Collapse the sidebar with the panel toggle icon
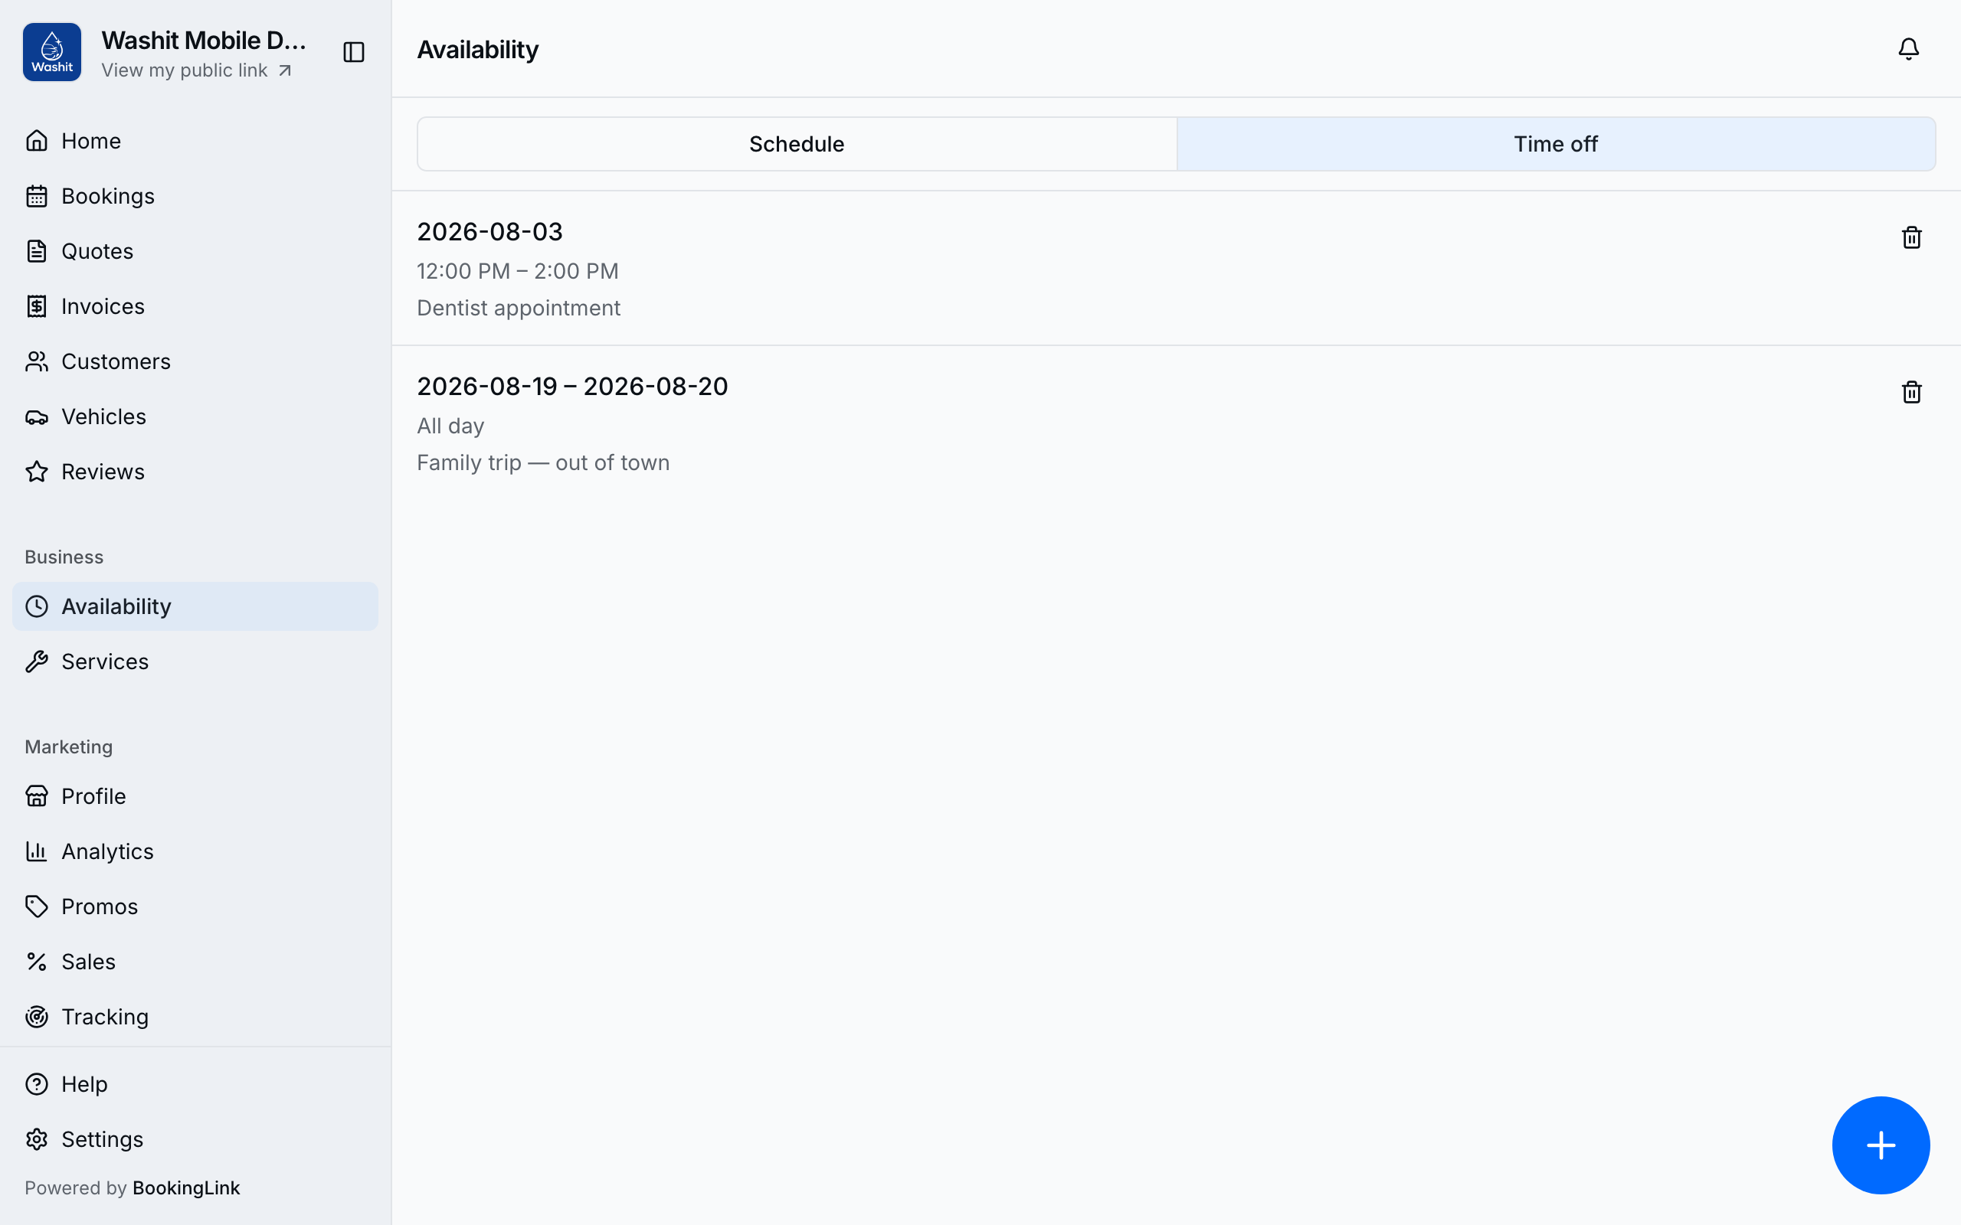 click(353, 52)
